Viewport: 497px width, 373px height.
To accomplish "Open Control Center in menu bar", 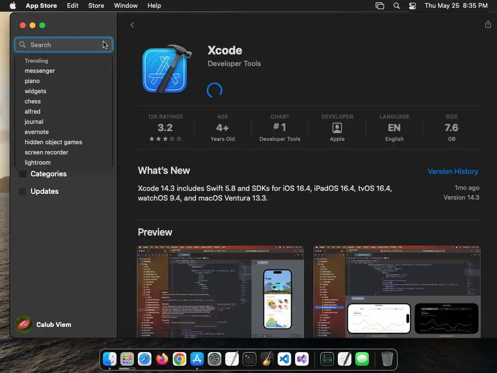I will (x=413, y=6).
